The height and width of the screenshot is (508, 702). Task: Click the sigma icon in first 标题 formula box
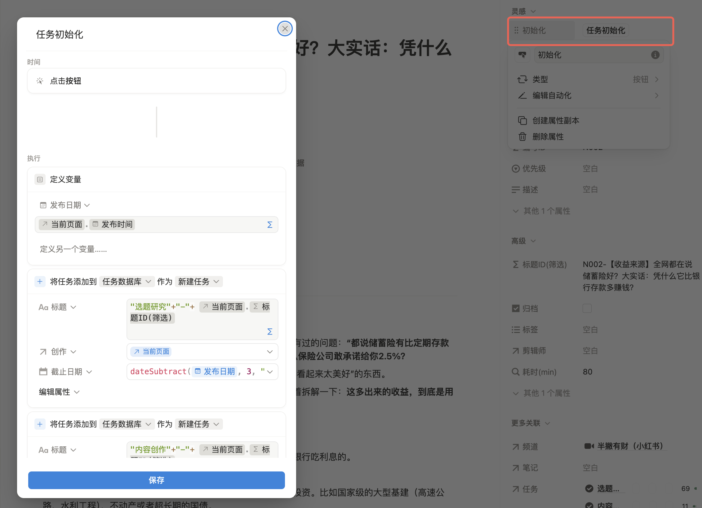[x=270, y=331]
